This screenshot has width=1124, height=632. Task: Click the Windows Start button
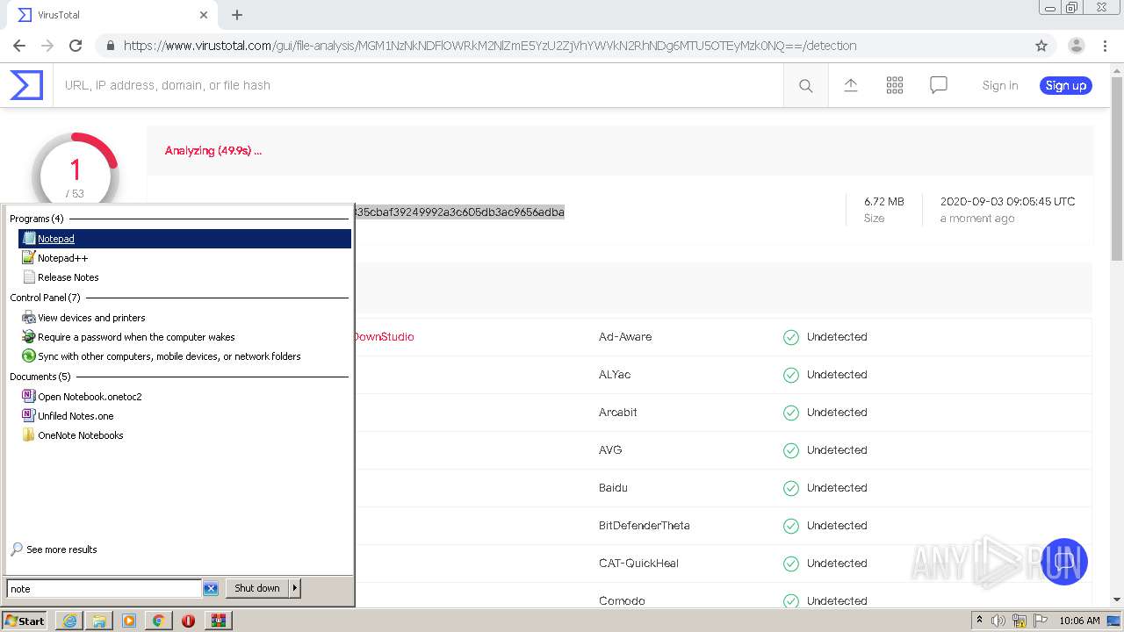pos(25,621)
